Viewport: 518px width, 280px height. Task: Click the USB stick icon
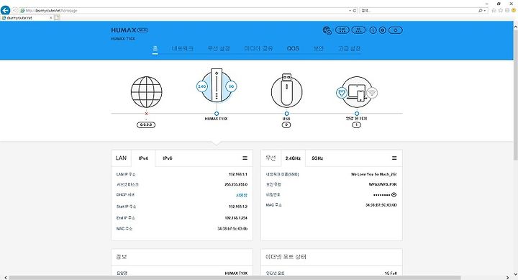point(286,91)
